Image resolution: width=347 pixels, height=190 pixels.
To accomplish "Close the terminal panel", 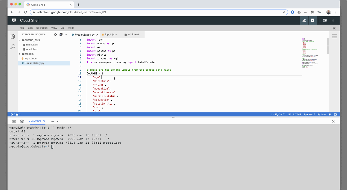I will [334, 121].
